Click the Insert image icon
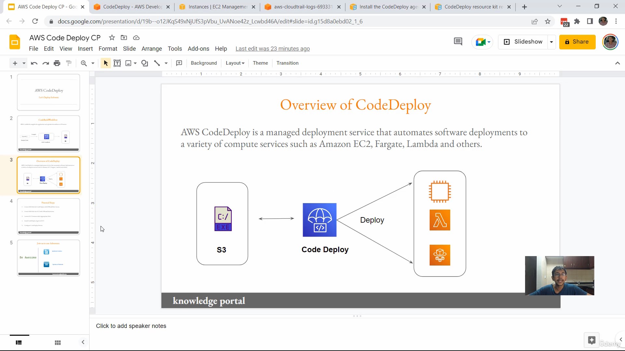Viewport: 625px width, 351px height. point(129,63)
